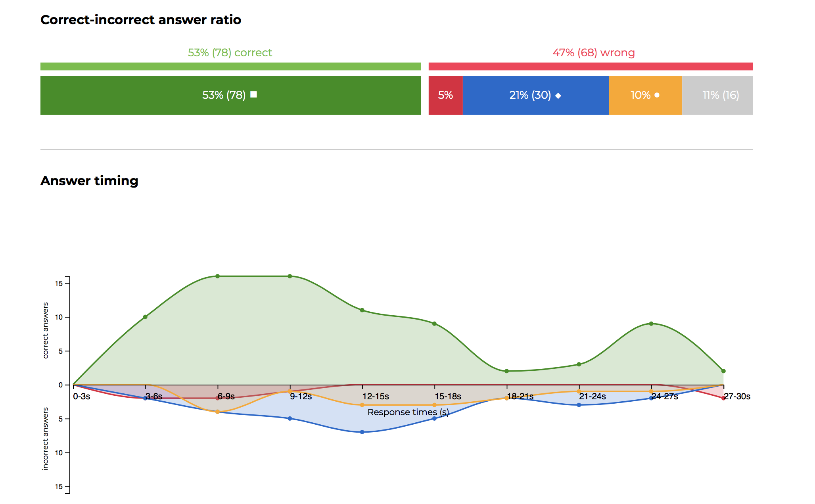Click blue data point at 15-18s
This screenshot has width=815, height=504.
point(434,418)
